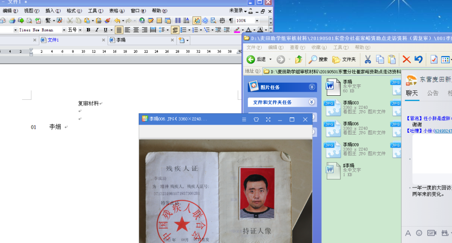The height and width of the screenshot is (243, 452).
Task: Open the new document tab dropdown arrow
Action: coord(188,40)
